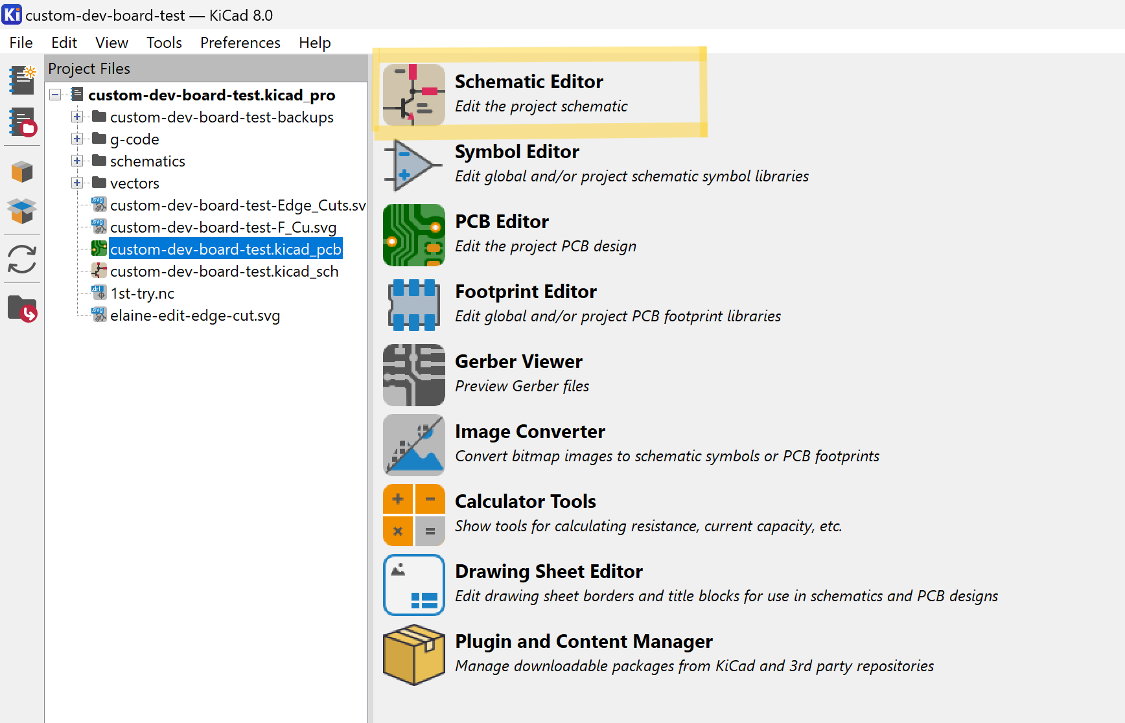The image size is (1125, 723).
Task: Click the Unarchive Project open box icon
Action: point(22,211)
